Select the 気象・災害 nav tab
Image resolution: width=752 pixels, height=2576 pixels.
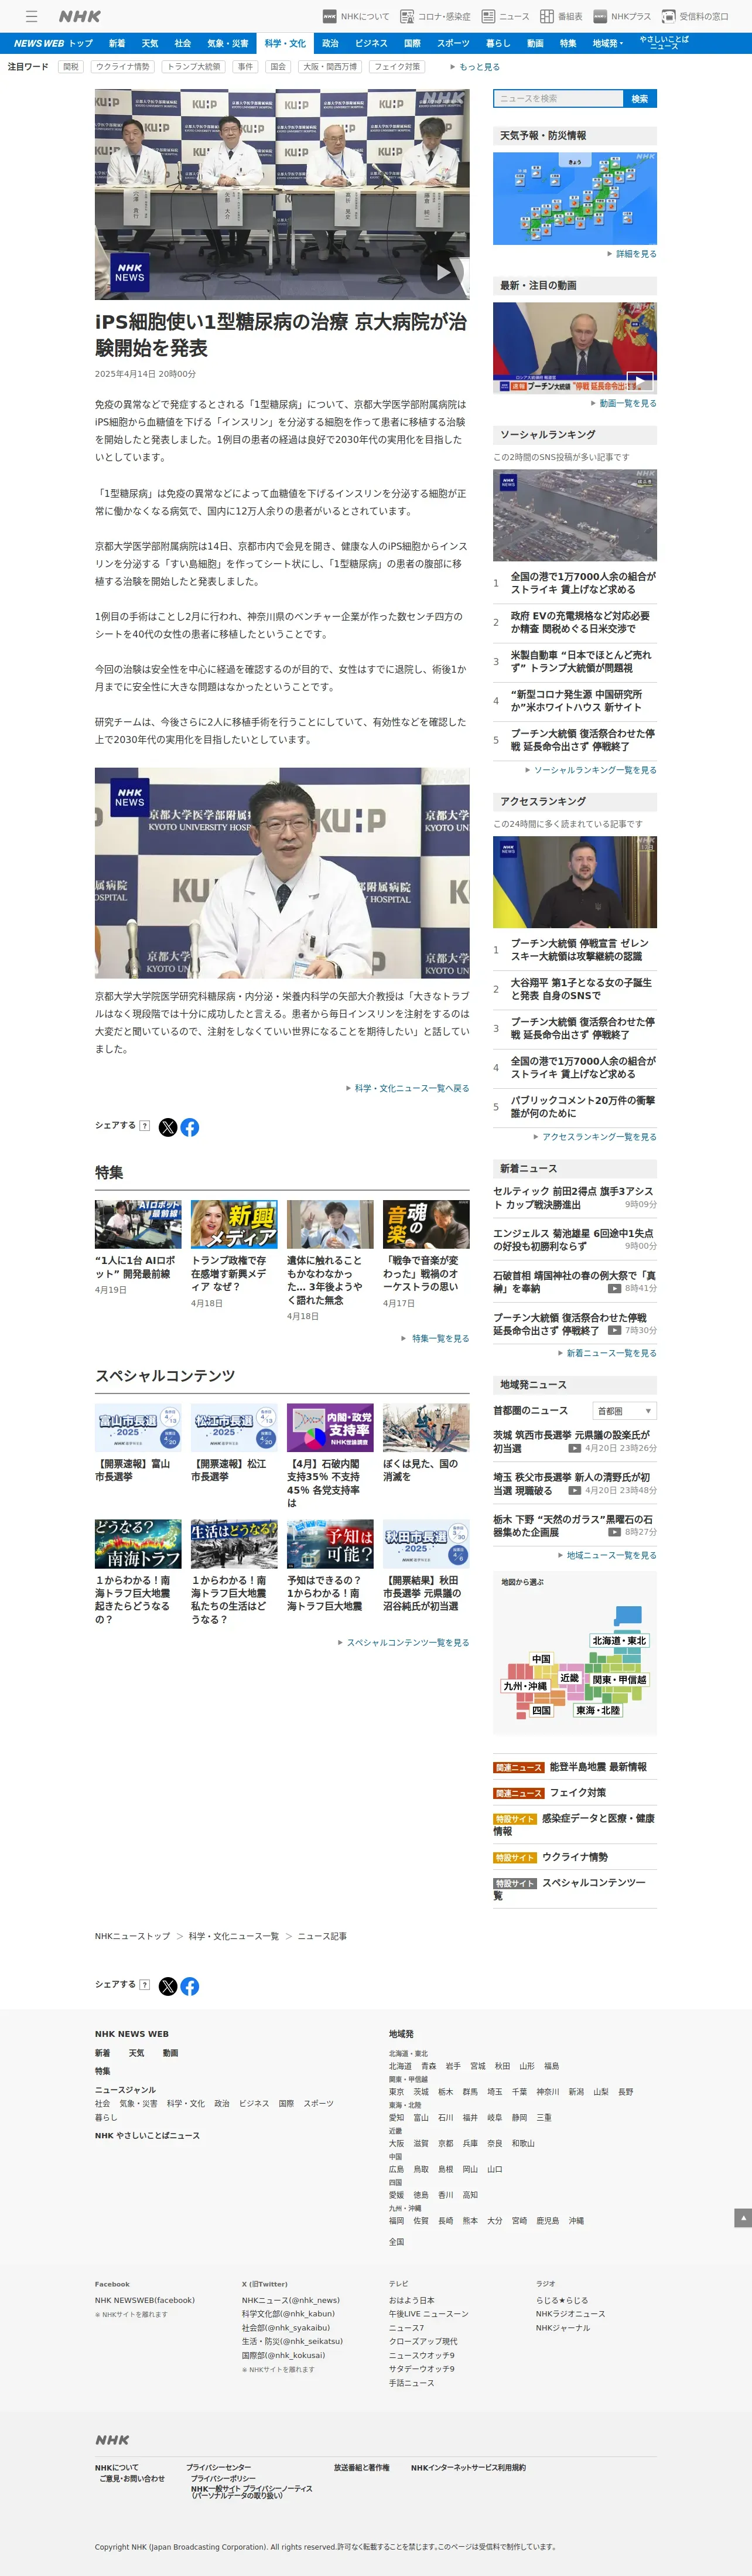click(x=228, y=43)
